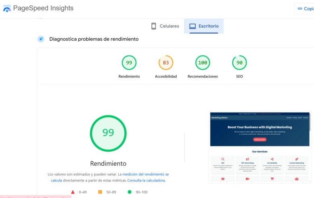Click the Accesibilidad label
This screenshot has height=198, width=314.
click(166, 77)
